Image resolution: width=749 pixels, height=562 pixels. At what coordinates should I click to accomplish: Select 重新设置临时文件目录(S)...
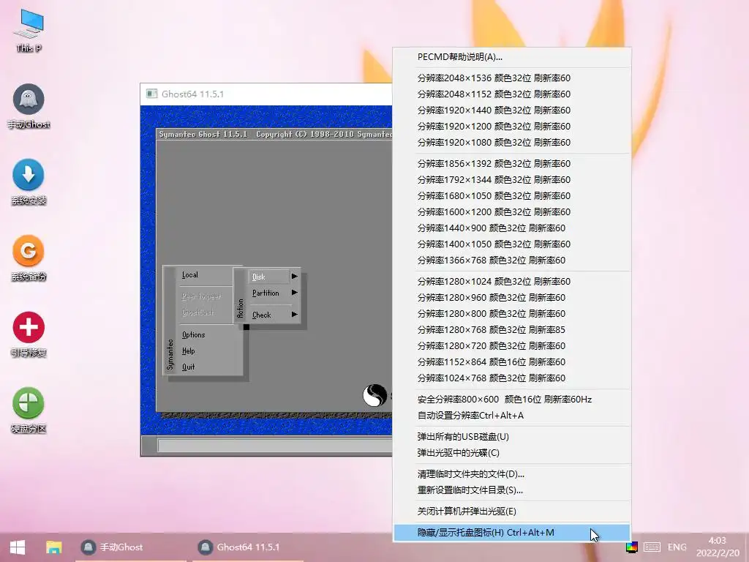(x=511, y=490)
